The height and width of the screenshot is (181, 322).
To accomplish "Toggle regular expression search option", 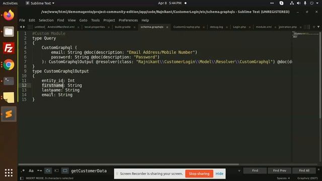I will pyautogui.click(x=23, y=171).
